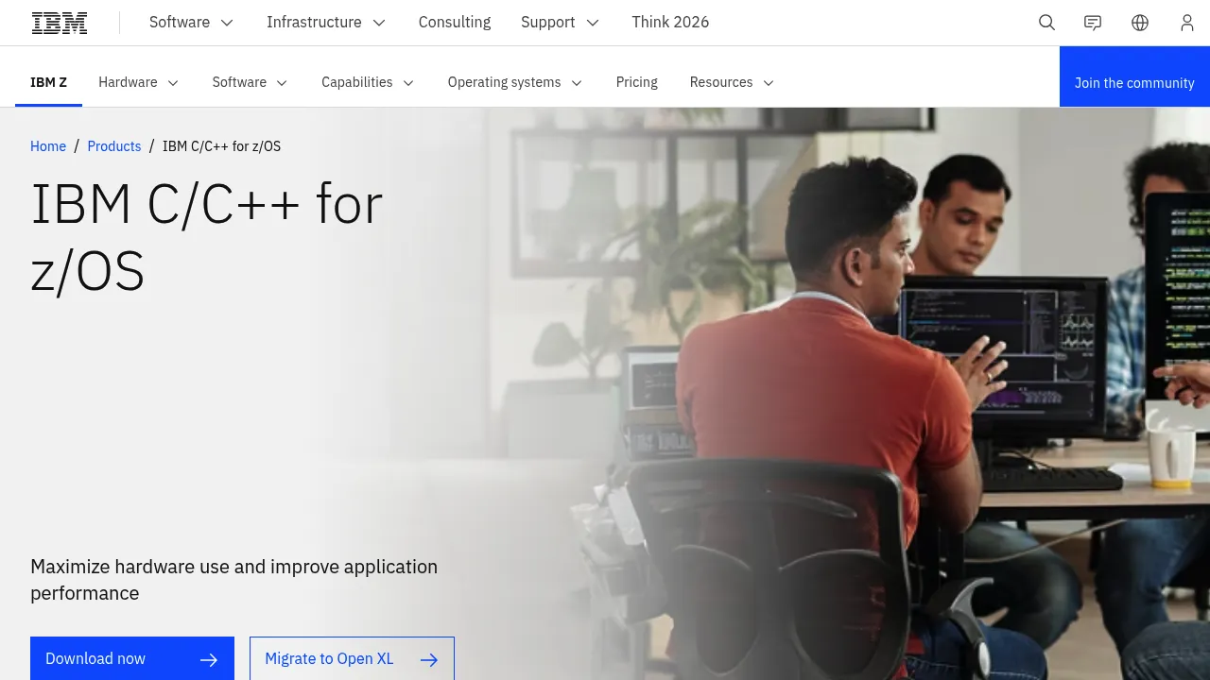Viewport: 1210px width, 680px height.
Task: Expand the Resources submenu
Action: 733,82
